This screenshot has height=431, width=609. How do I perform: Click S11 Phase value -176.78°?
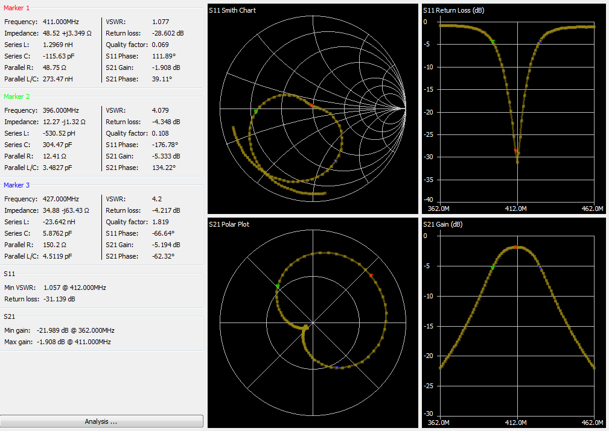click(165, 144)
